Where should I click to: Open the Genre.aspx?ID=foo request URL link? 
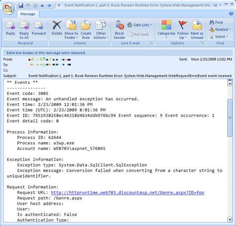coord(127,193)
